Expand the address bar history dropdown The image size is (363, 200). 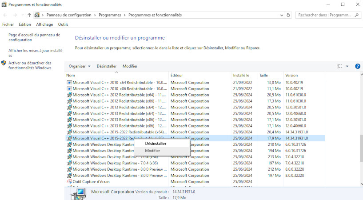coord(282,15)
